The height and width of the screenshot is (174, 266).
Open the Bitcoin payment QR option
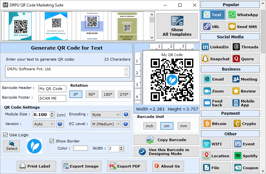point(215,123)
